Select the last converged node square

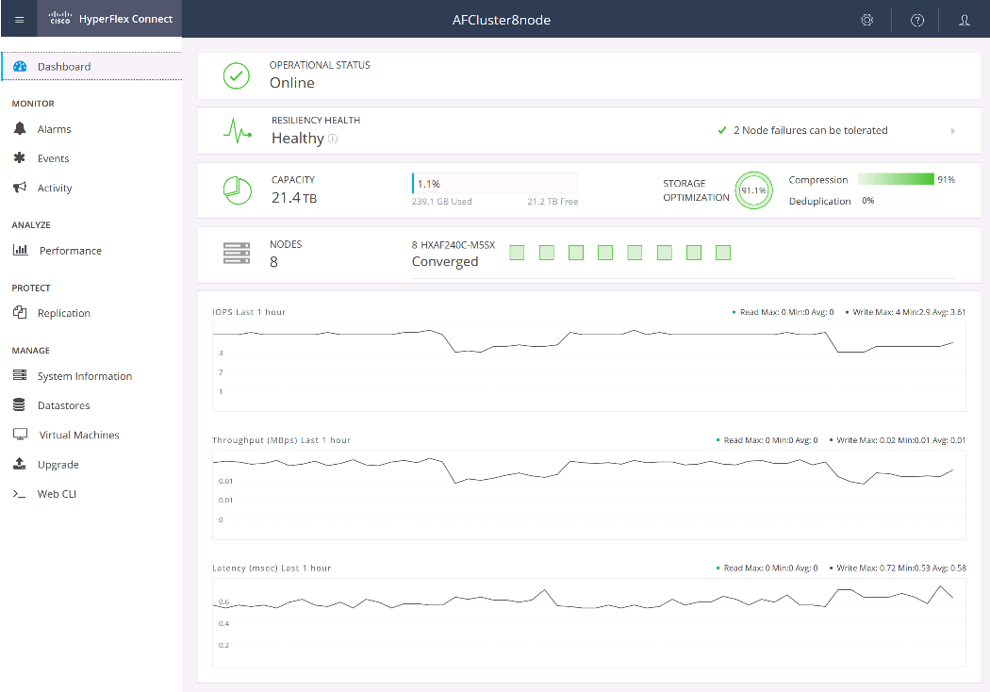(723, 253)
